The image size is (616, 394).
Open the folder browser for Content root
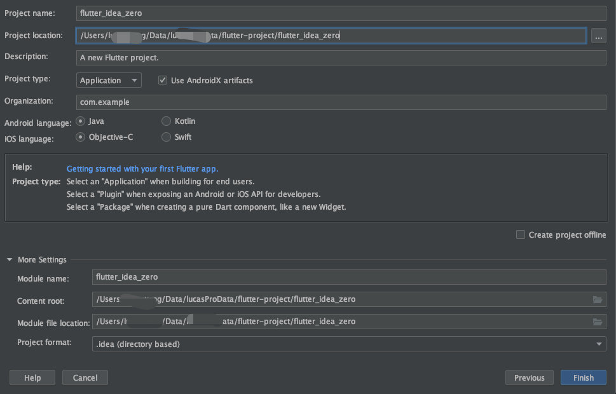pos(597,300)
